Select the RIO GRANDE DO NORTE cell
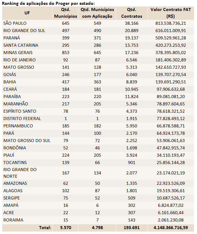Image resolution: width=197 pixels, height=234 pixels. tap(20, 173)
